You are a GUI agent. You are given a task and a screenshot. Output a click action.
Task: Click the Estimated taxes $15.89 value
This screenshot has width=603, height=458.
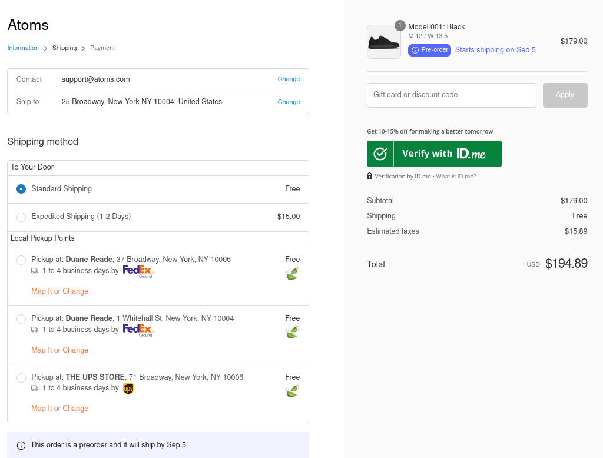[576, 231]
